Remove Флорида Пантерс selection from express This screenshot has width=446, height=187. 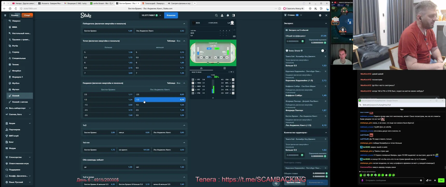pyautogui.click(x=325, y=101)
